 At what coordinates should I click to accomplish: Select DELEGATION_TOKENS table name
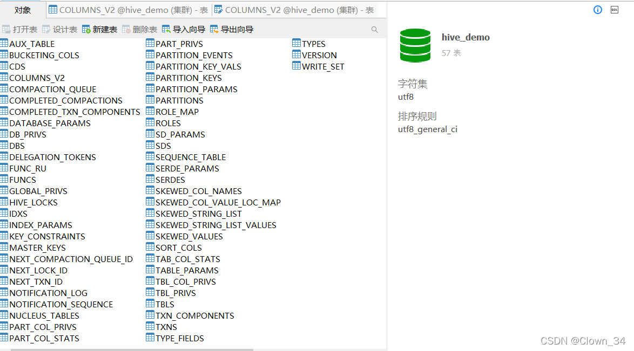(x=52, y=157)
